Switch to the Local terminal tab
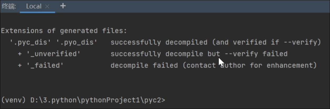 click(x=34, y=7)
